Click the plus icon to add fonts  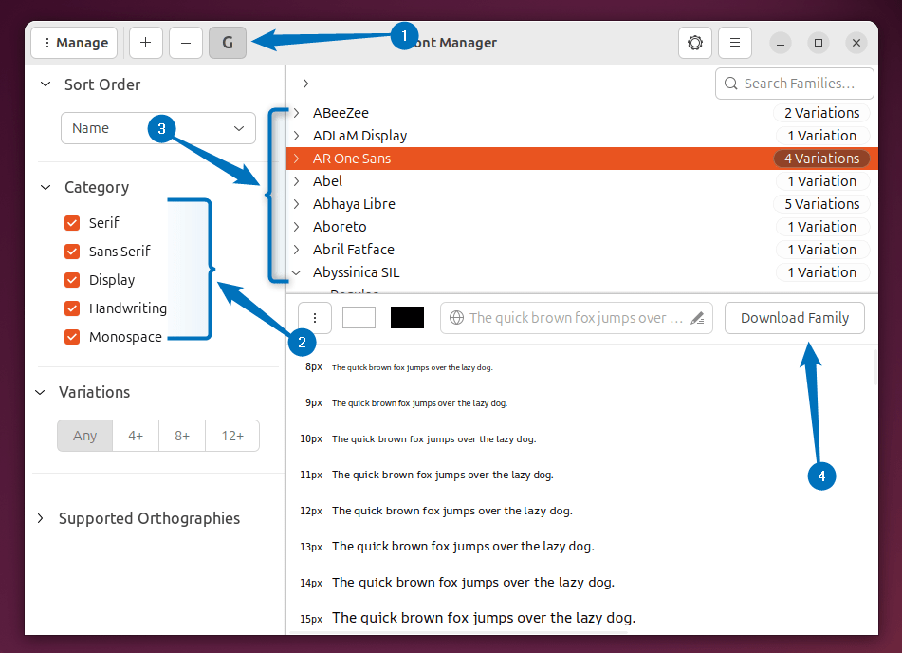pyautogui.click(x=145, y=42)
